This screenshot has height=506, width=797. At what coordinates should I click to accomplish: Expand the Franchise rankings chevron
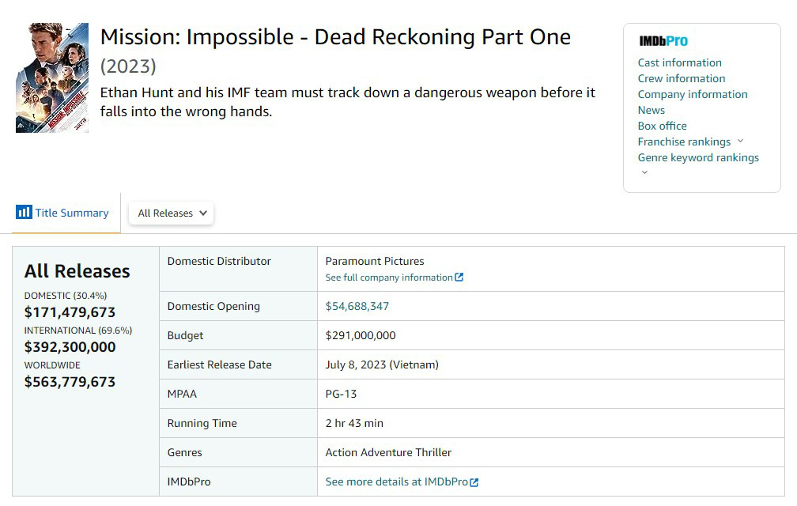740,142
